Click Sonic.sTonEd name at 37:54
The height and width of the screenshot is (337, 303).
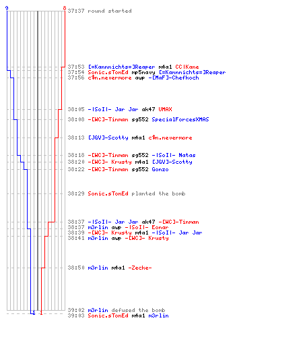coord(108,72)
